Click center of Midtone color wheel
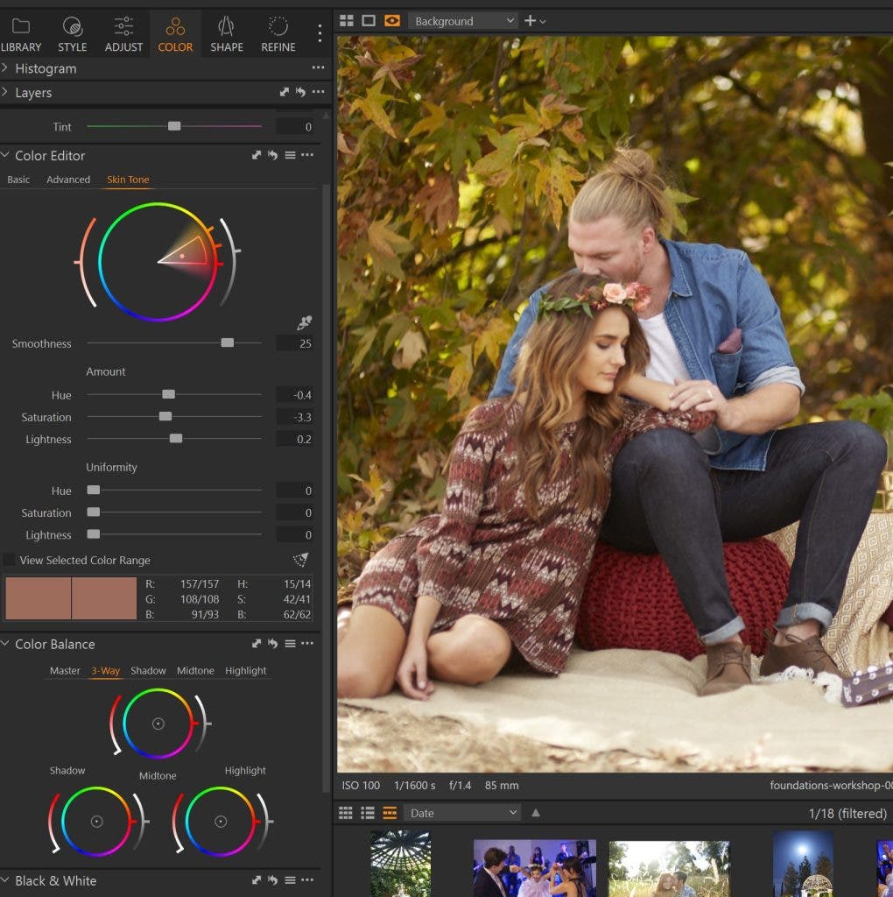 tap(158, 724)
